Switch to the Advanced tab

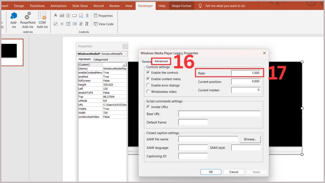[x=161, y=61]
